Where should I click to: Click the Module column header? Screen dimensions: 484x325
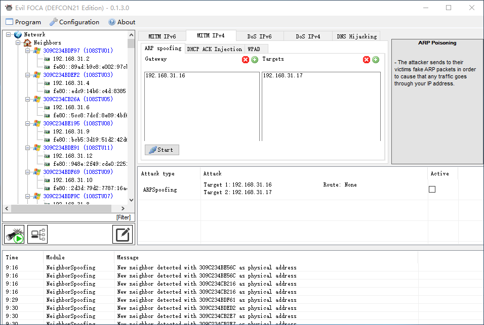coord(78,257)
